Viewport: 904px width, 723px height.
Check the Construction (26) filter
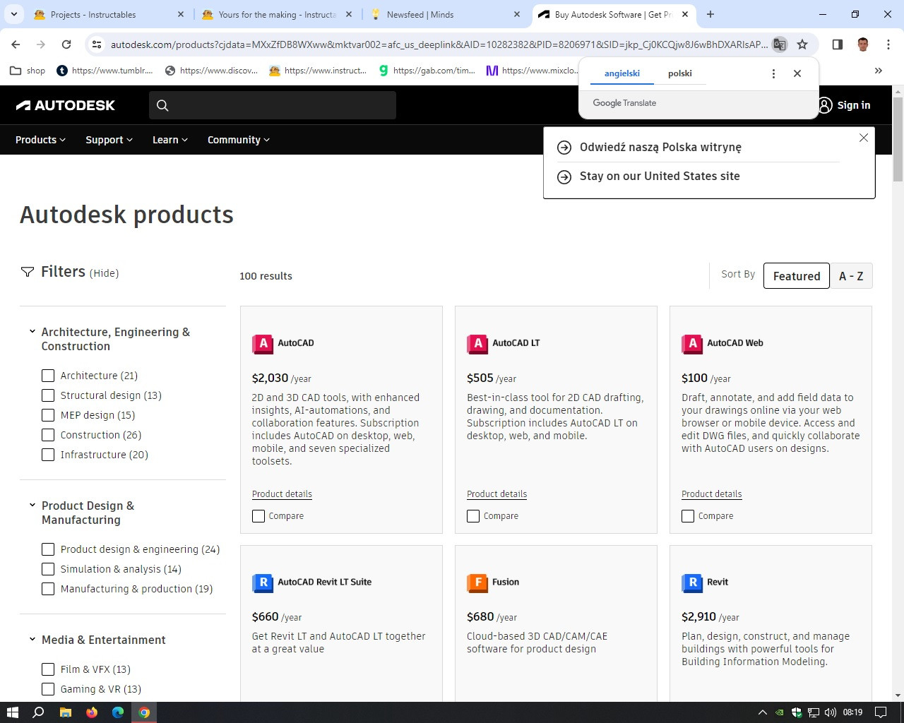tap(48, 435)
